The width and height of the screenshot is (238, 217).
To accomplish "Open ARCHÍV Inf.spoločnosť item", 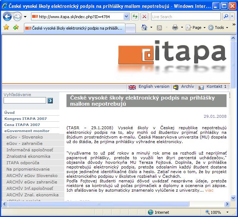I will pos(33,188).
